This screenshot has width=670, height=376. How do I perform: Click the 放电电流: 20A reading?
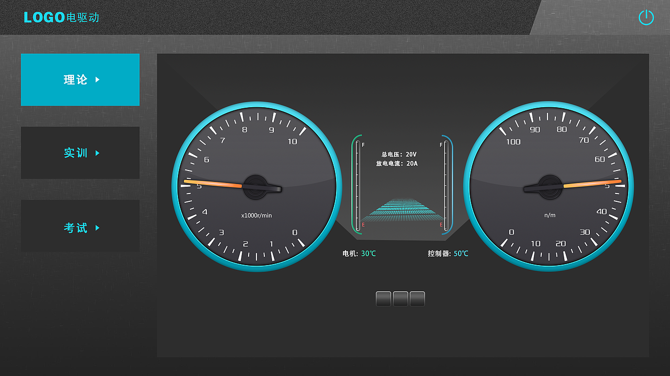point(397,164)
